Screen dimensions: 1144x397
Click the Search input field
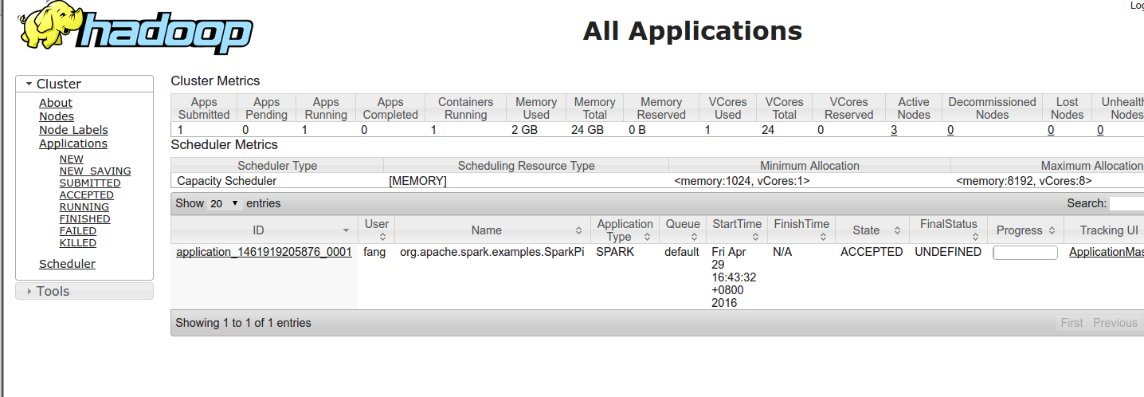click(1126, 203)
